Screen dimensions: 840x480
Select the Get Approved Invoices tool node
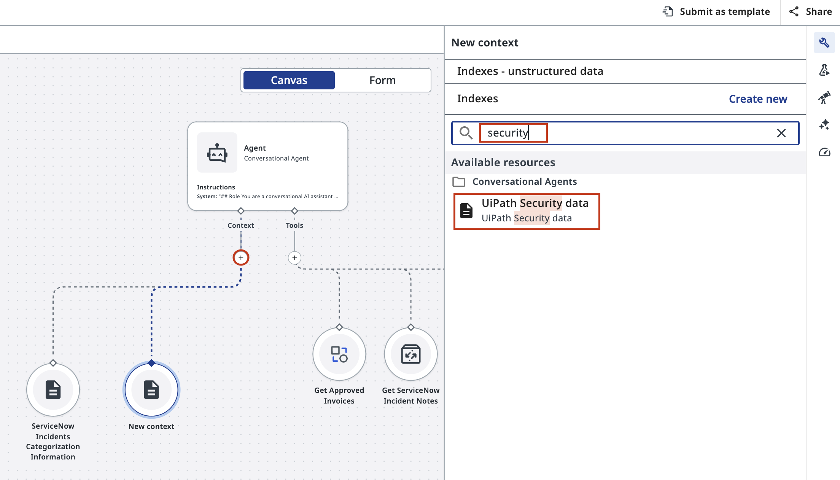(339, 354)
